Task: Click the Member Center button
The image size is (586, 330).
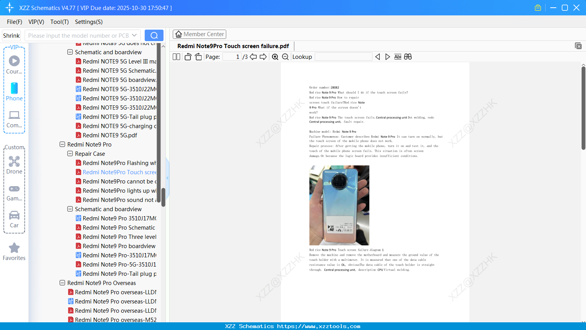Action: tap(199, 34)
